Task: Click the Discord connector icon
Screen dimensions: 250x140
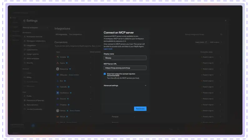Action: (57, 99)
